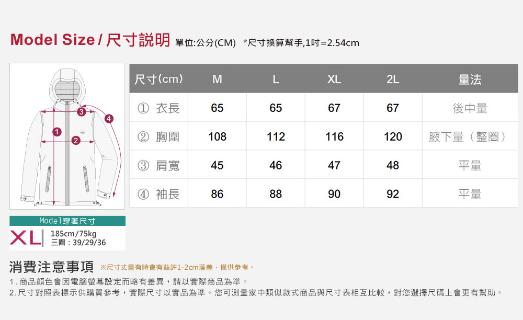
Task: Click the 單位:公分(CM) unit note
Action: tap(206, 43)
